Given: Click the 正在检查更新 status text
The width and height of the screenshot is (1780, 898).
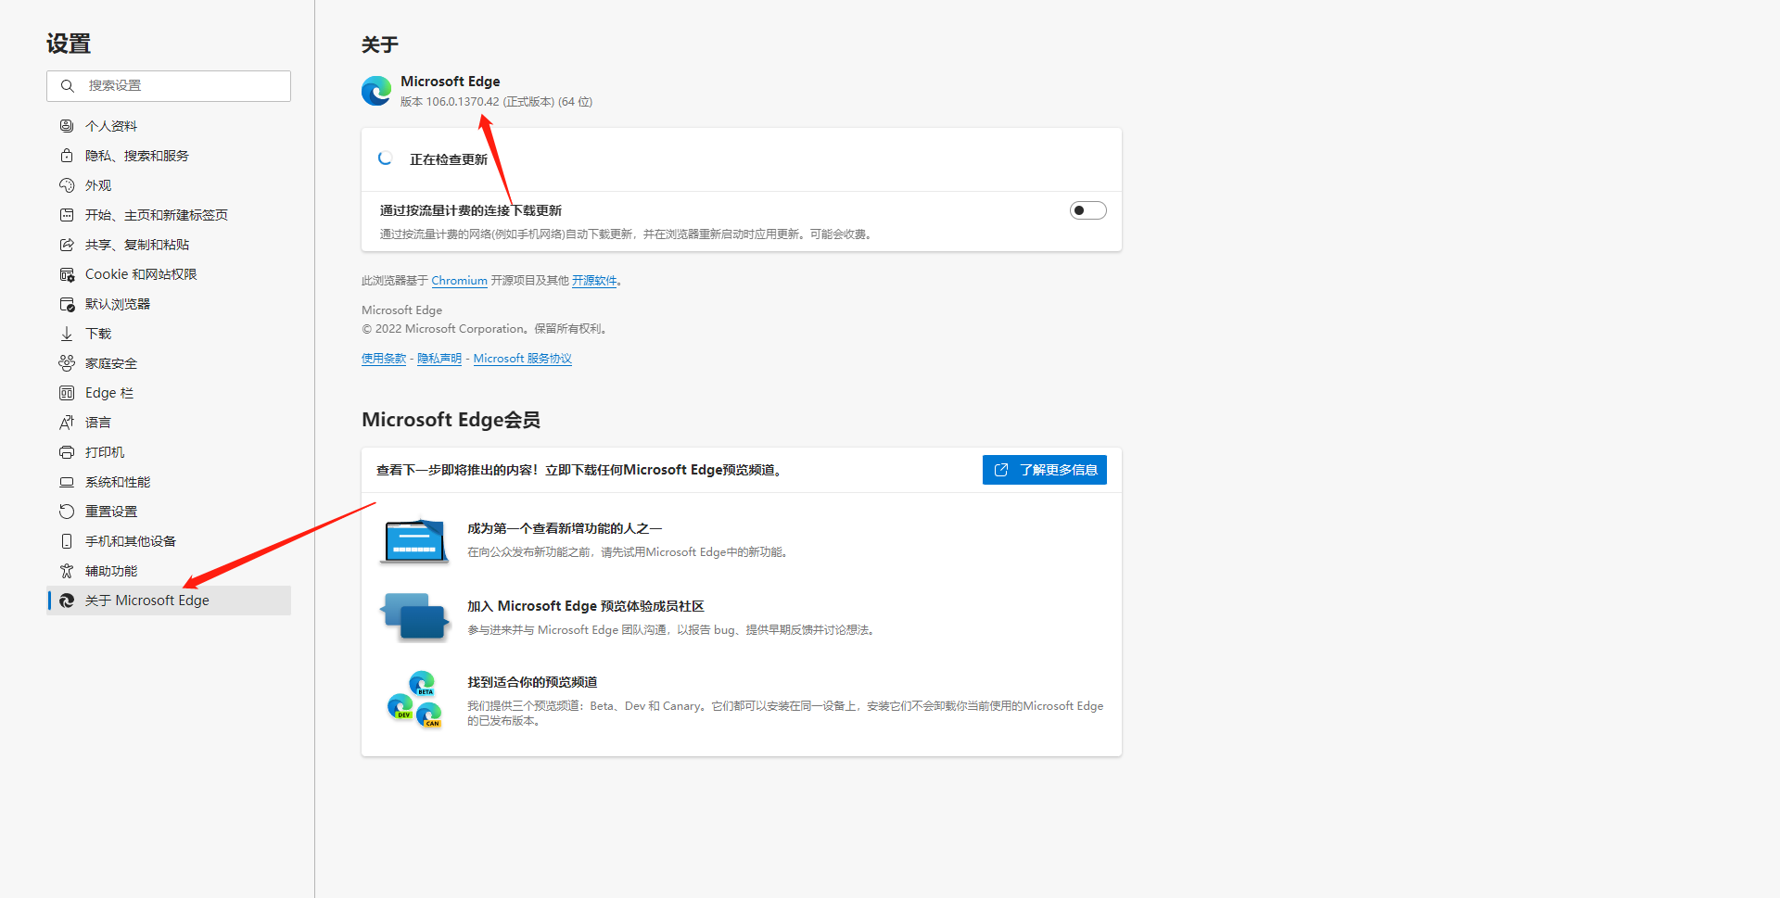Looking at the screenshot, I should [x=449, y=159].
